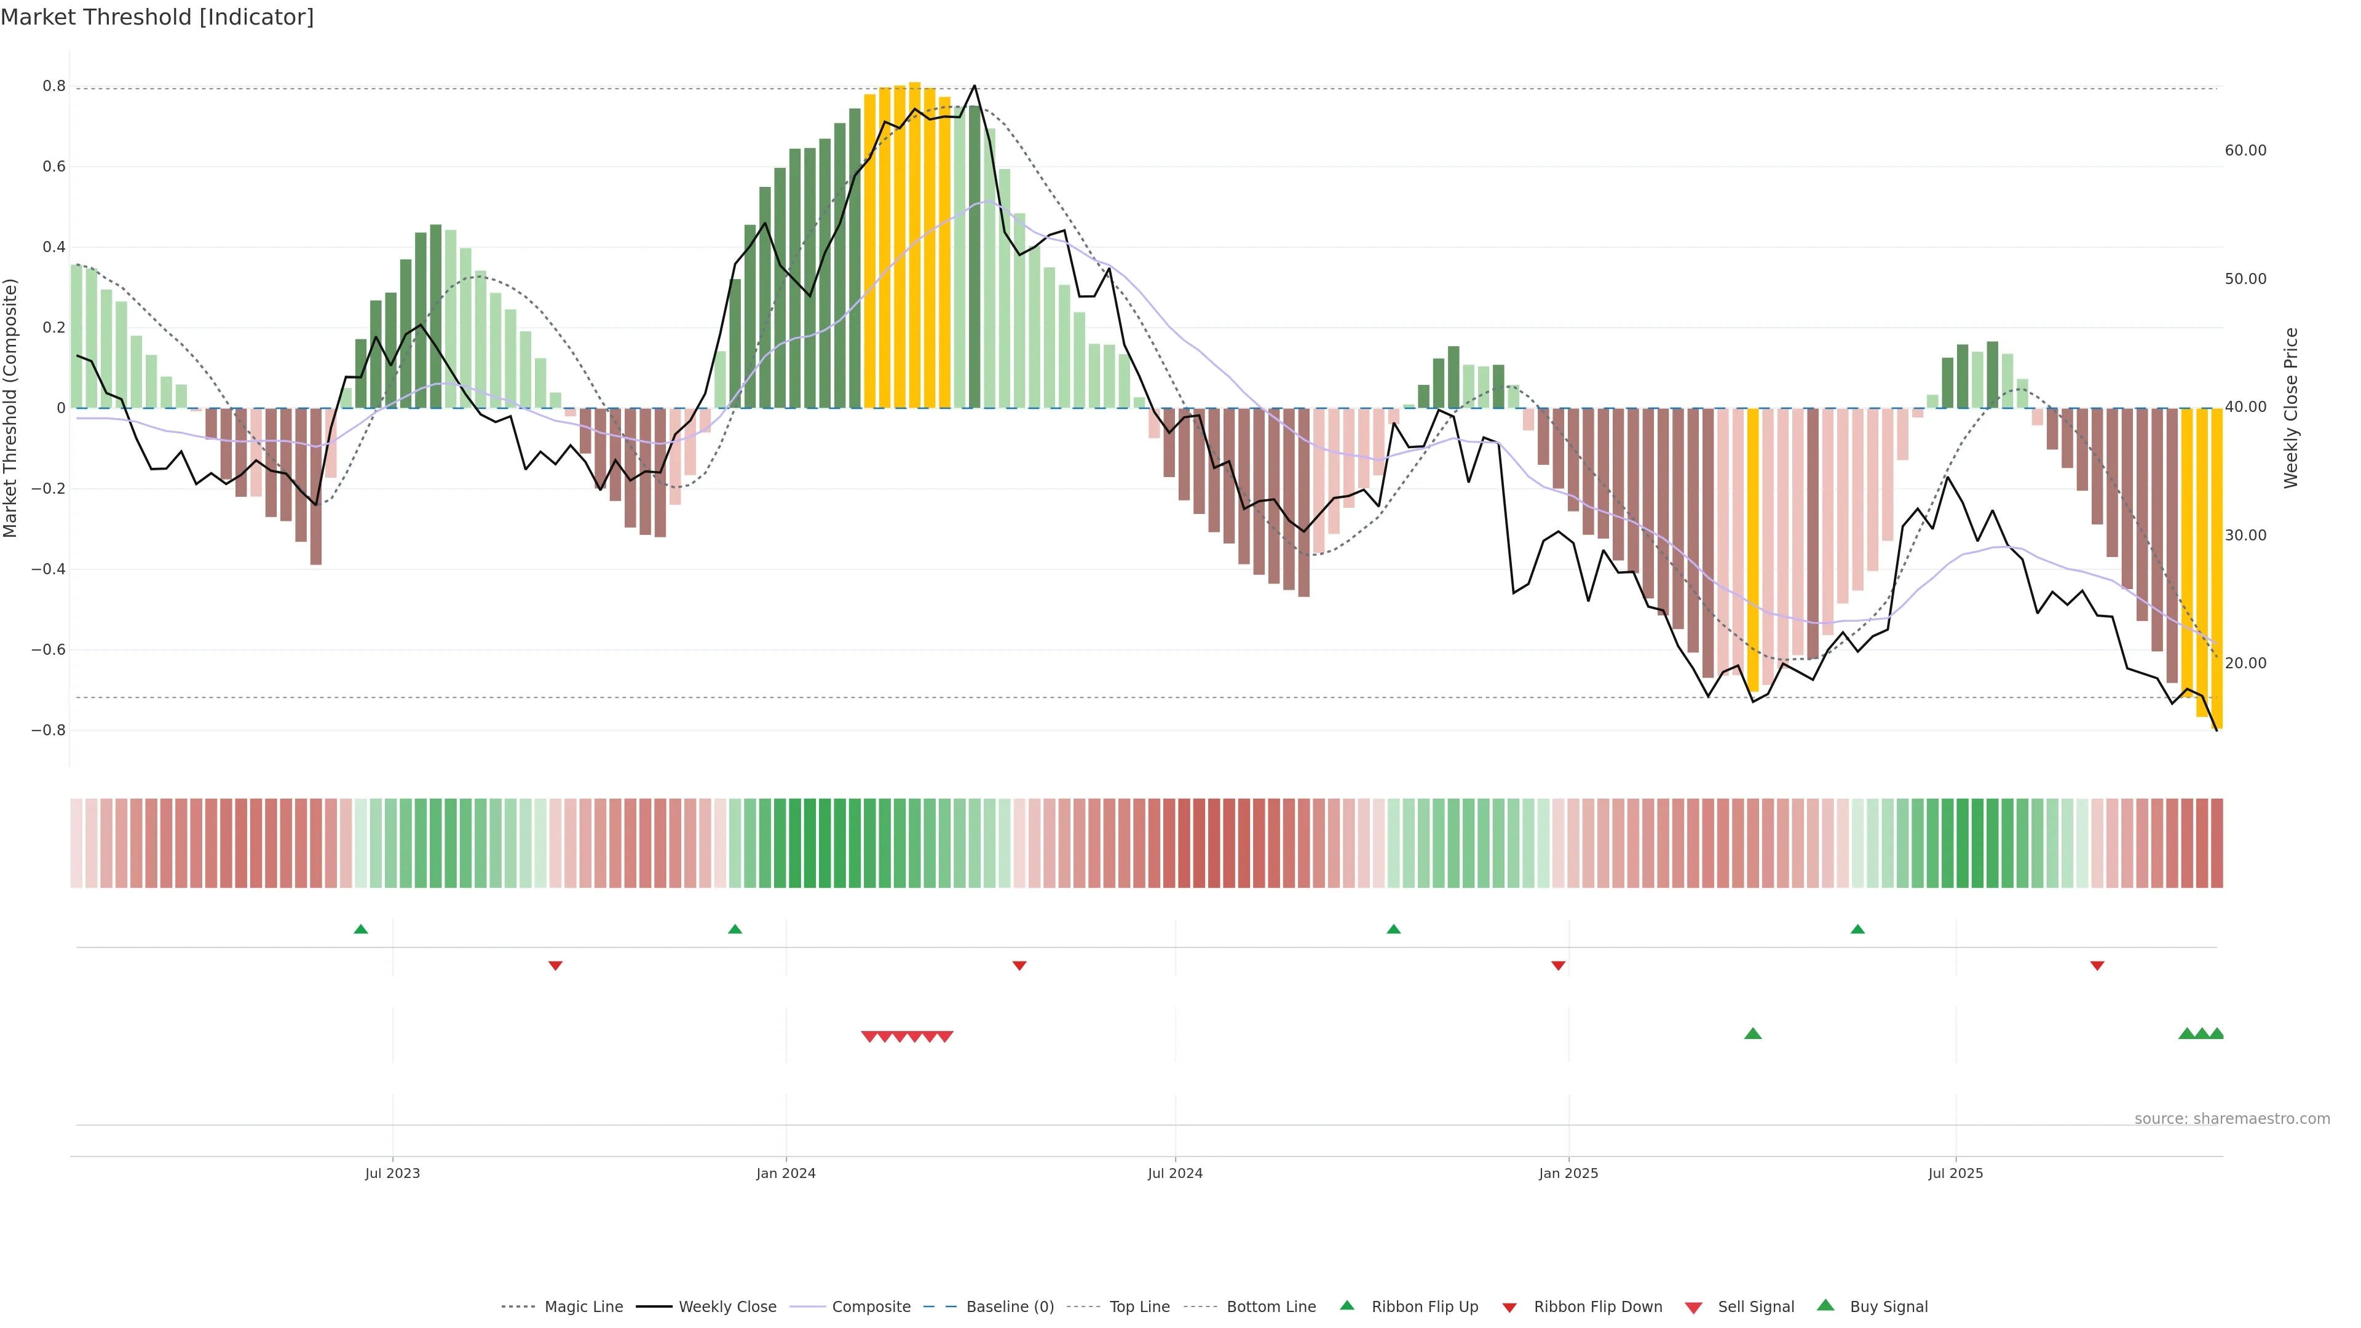Click the leftmost red sell signal marker
2361x1328 pixels.
click(869, 1037)
